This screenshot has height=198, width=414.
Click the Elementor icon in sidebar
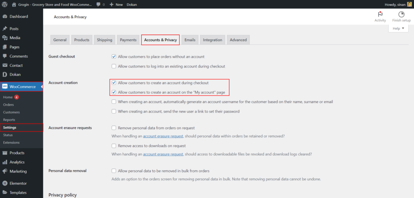5,183
